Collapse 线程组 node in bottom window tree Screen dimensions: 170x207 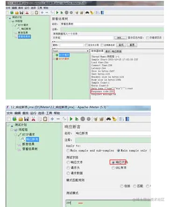pos(12,130)
